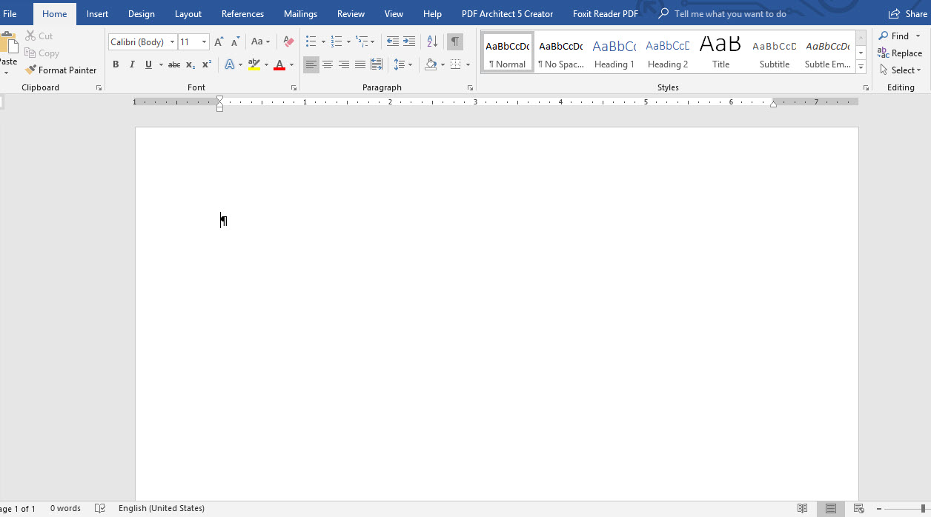Viewport: 931px width, 517px height.
Task: Justify the paragraph text
Action: [360, 64]
